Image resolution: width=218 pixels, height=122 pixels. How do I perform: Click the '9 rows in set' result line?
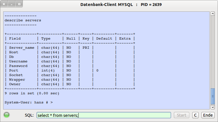coord(32,93)
